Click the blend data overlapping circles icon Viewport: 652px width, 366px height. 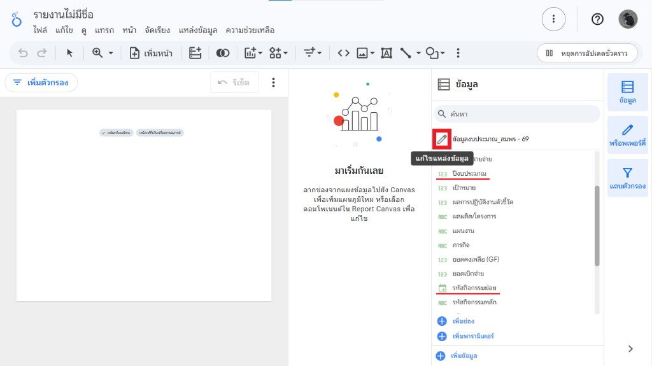pyautogui.click(x=223, y=53)
